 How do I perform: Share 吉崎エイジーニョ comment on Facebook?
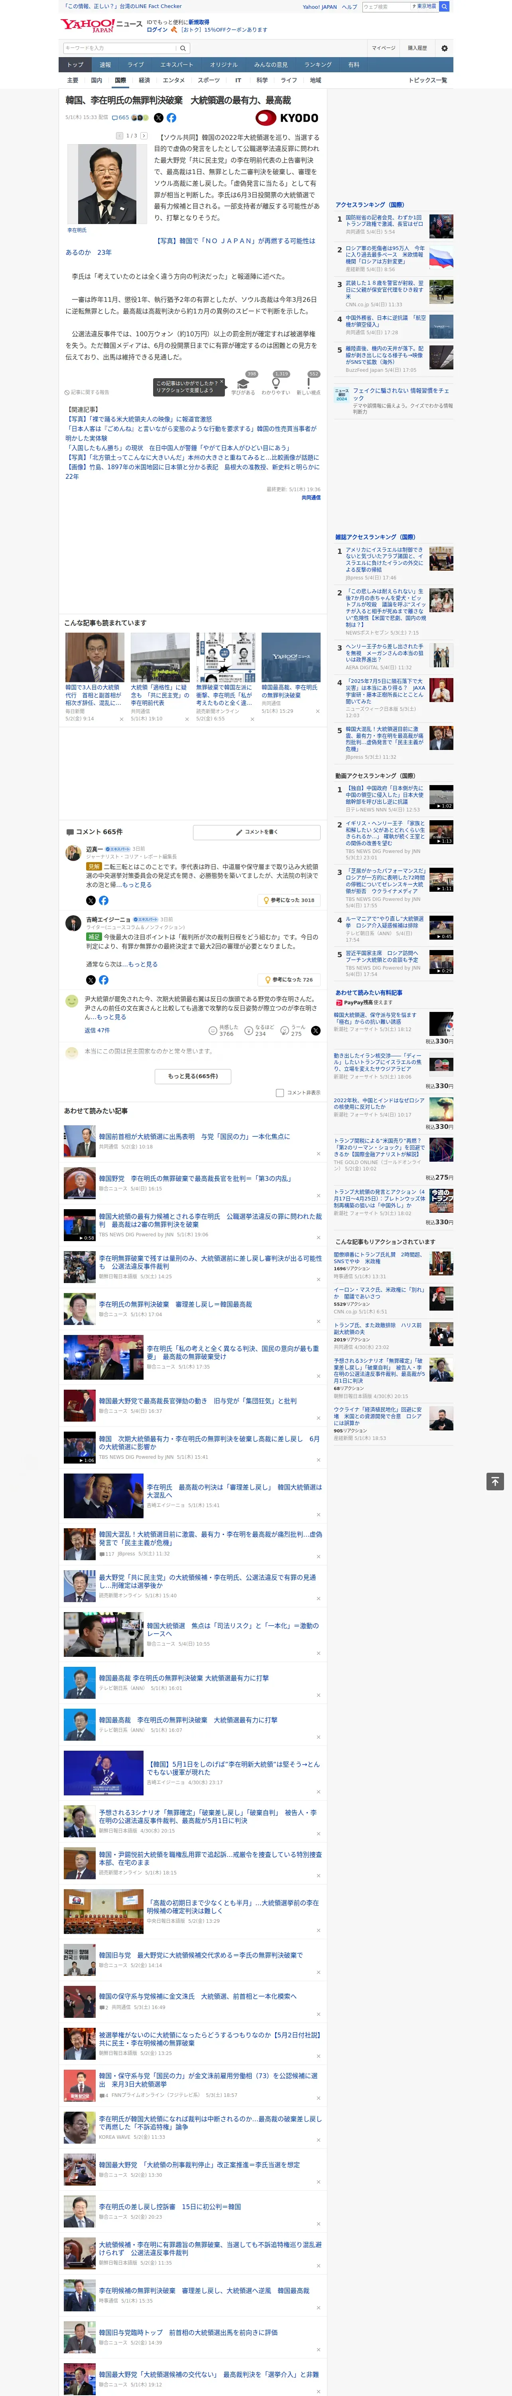pyautogui.click(x=103, y=980)
